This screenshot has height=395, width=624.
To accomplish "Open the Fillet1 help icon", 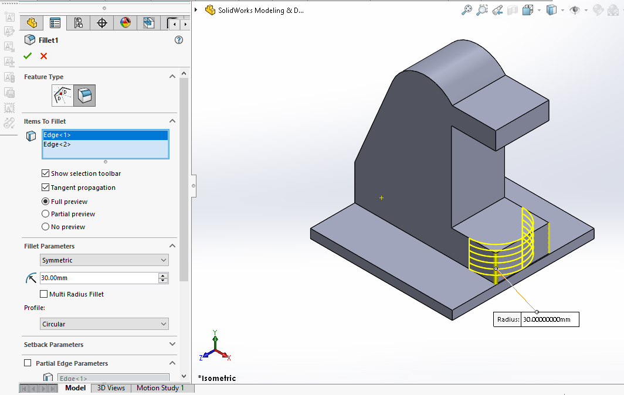I will point(179,40).
